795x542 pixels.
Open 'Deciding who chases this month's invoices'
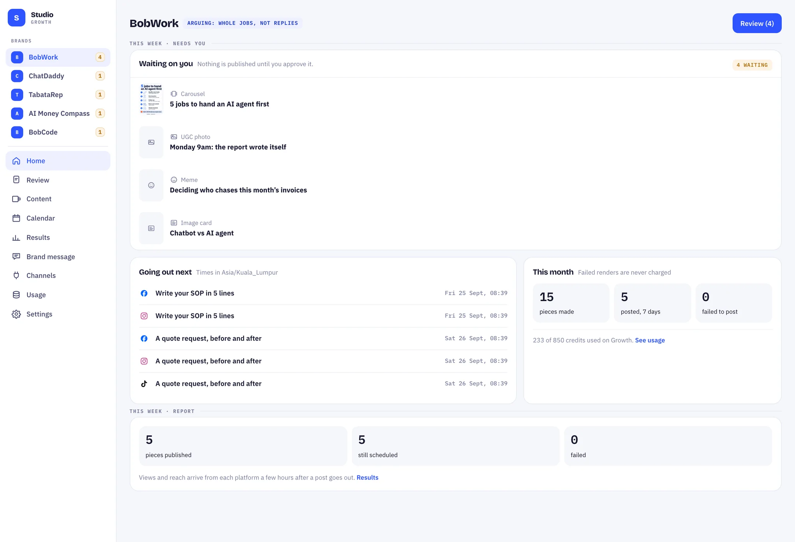pyautogui.click(x=239, y=190)
